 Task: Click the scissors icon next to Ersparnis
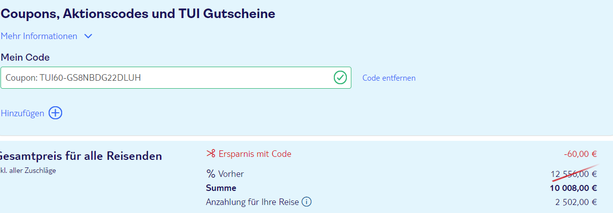pos(211,154)
